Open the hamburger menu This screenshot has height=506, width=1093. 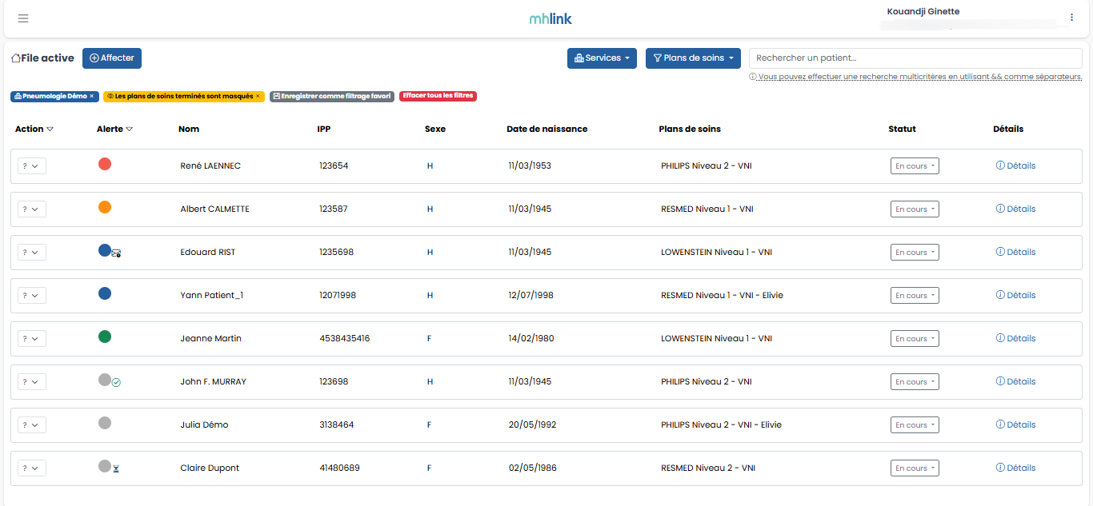click(22, 18)
